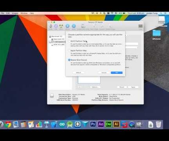Open the Window menu
The height and width of the screenshot is (141, 169).
click(24, 13)
